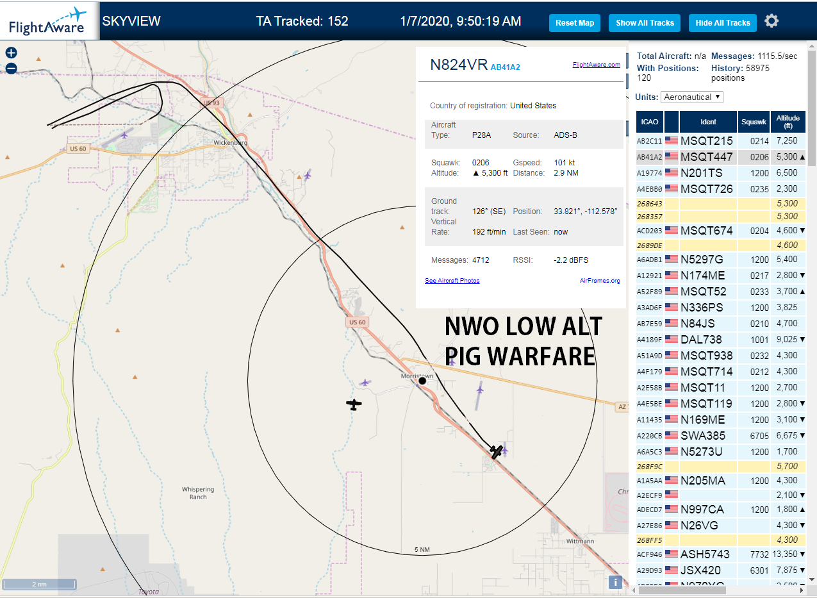Select the N201TS aircraft row

click(721, 172)
